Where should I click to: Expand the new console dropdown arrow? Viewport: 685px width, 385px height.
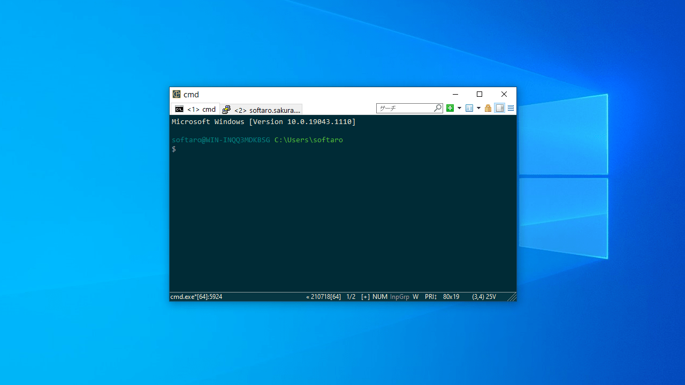click(x=459, y=109)
